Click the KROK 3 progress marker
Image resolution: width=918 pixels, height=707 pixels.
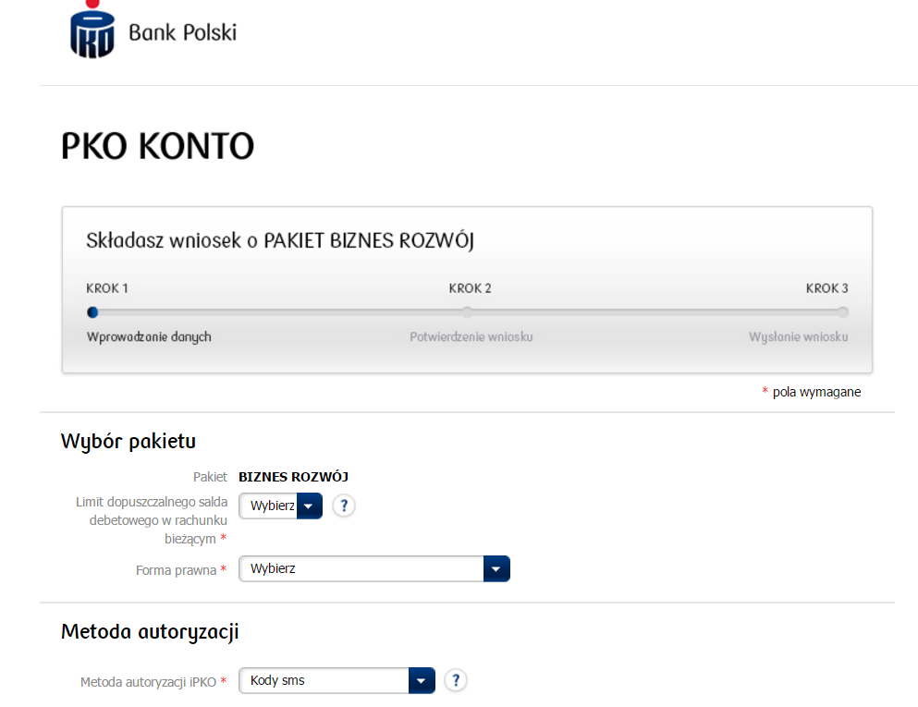(842, 312)
